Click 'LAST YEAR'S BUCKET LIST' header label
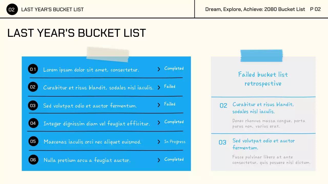Image resolution: width=328 pixels, height=184 pixels. [53, 9]
